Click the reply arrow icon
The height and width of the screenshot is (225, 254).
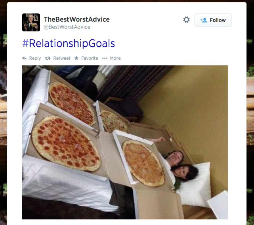coord(24,58)
